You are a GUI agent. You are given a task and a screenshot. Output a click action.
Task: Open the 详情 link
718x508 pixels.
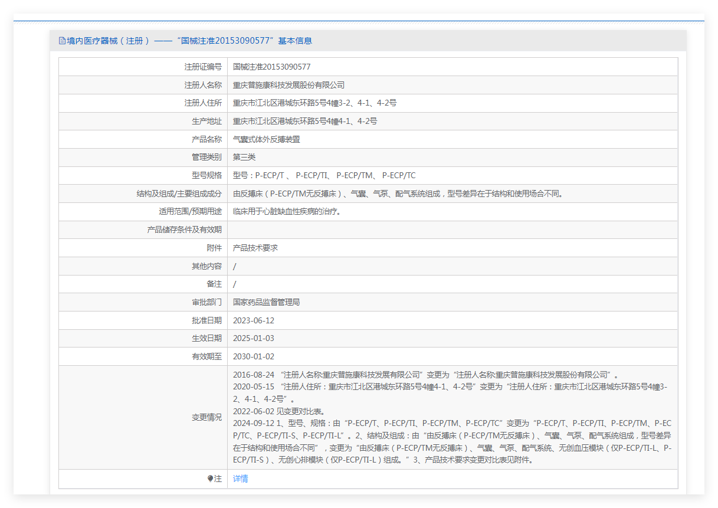pos(241,479)
